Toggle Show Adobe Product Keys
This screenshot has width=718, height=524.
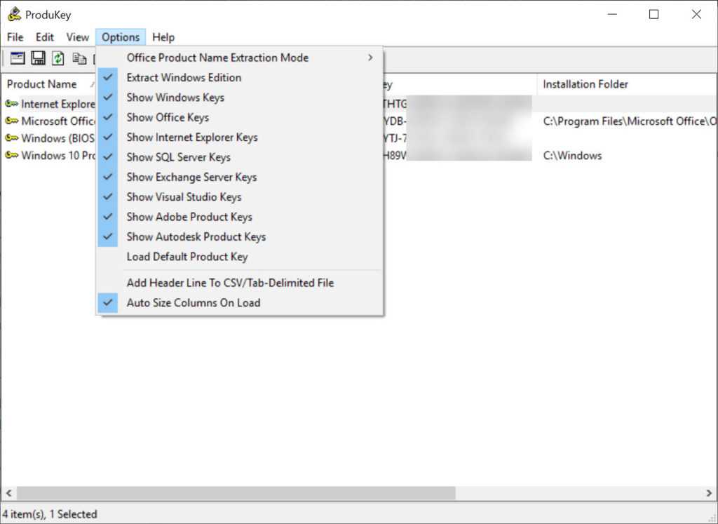pos(240,217)
